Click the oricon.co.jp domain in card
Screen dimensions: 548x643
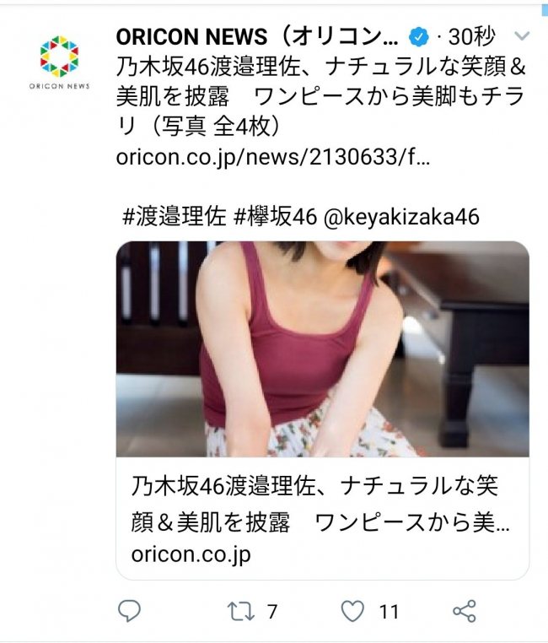point(191,555)
